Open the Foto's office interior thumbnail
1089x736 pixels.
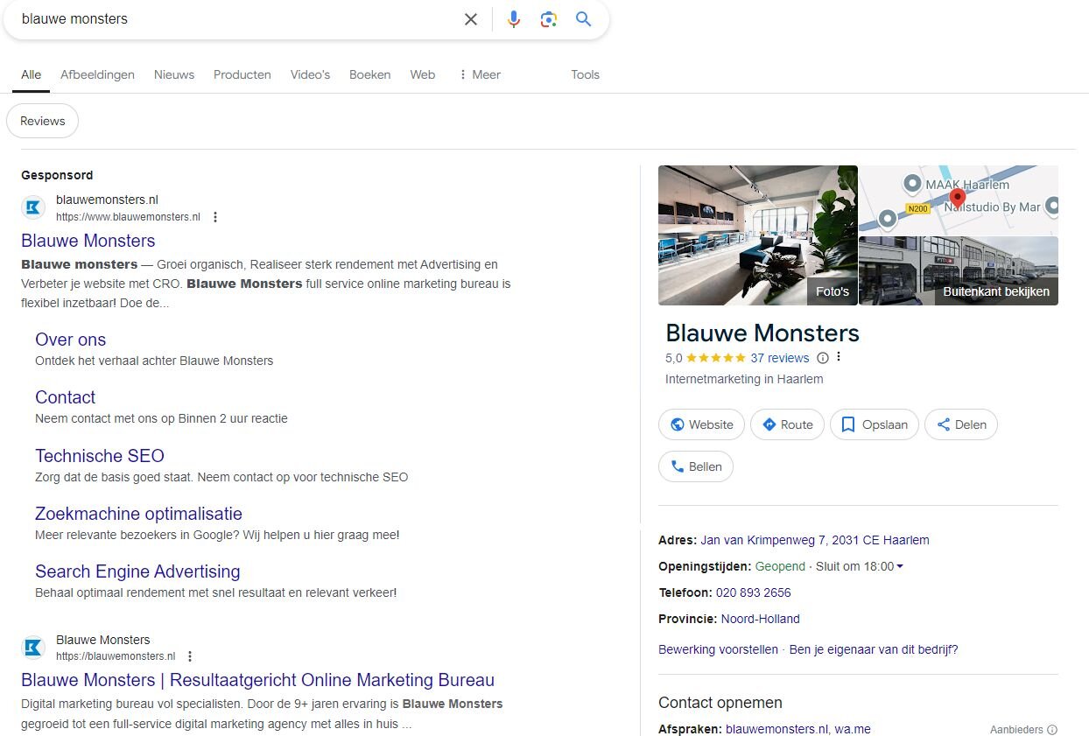tap(757, 235)
